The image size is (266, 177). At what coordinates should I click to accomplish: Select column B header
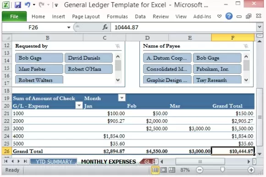48,38
